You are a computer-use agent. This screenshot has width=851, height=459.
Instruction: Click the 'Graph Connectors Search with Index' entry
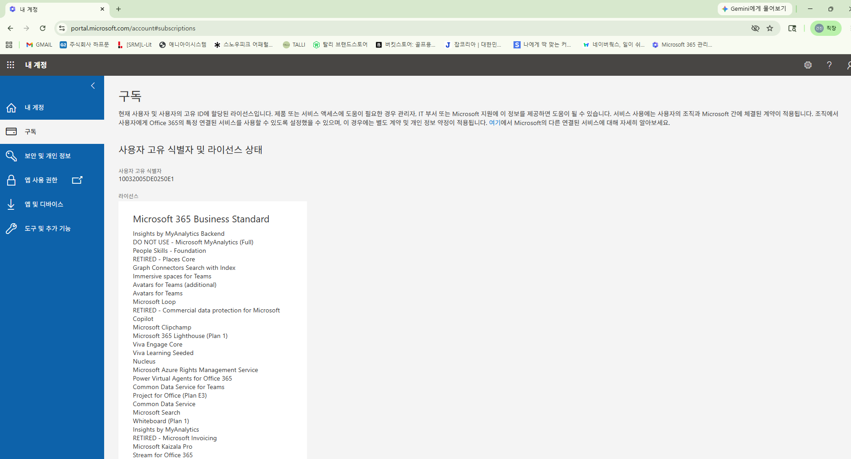coord(184,268)
